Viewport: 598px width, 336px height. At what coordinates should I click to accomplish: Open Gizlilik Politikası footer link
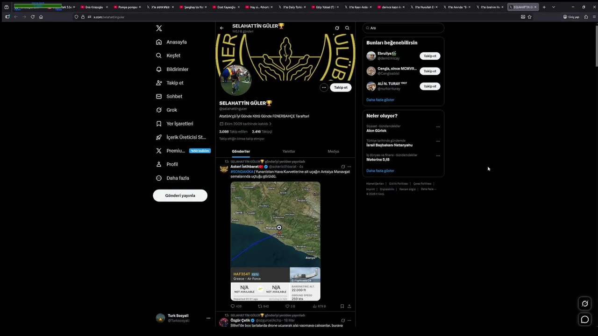pos(399,184)
